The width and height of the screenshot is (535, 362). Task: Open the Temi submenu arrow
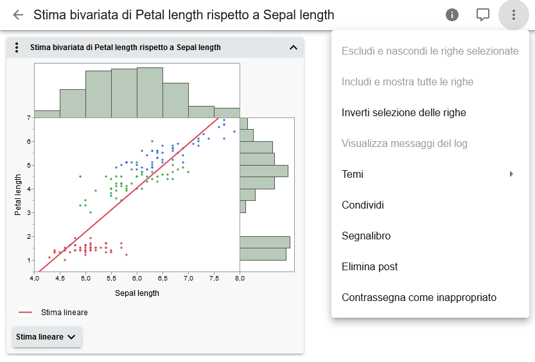point(511,174)
